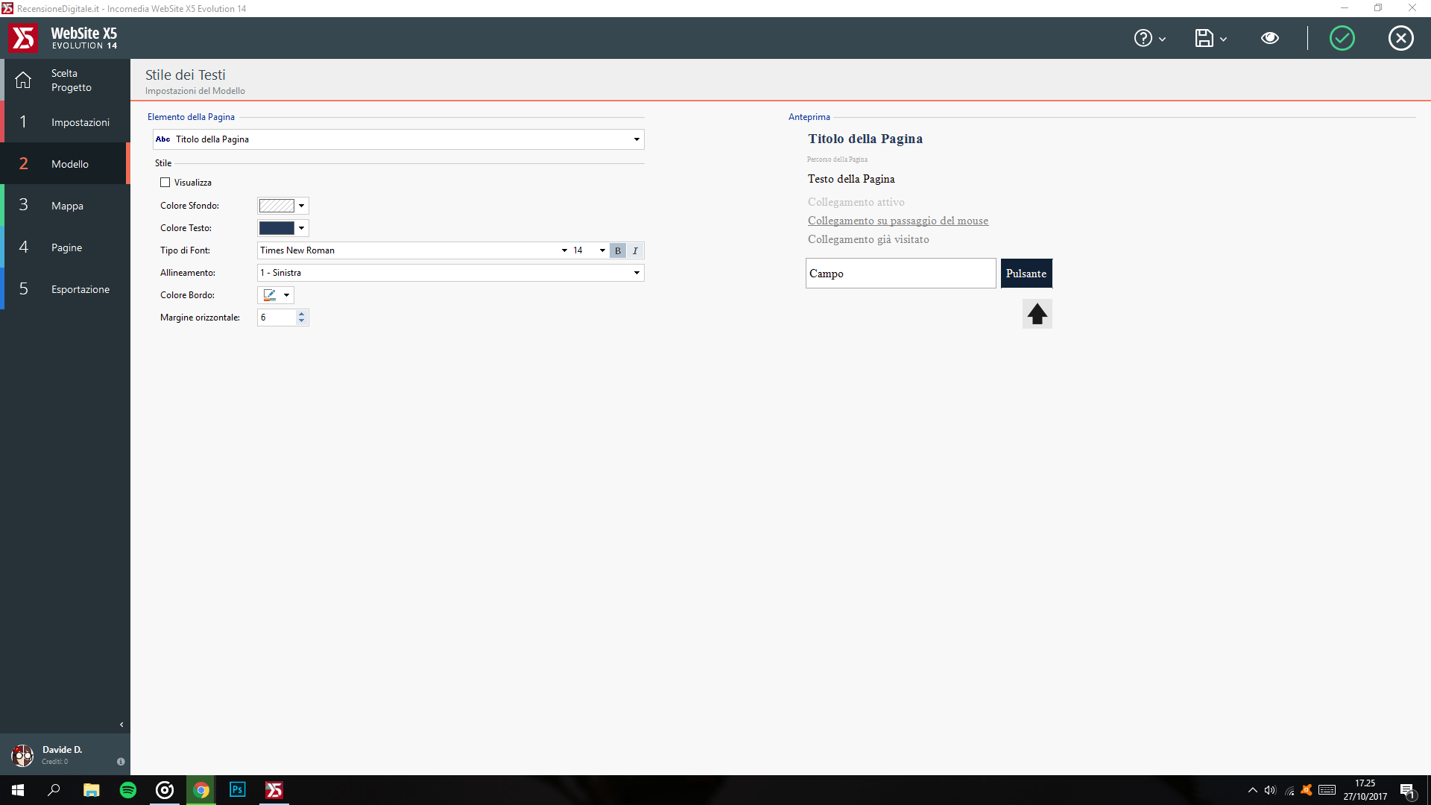The width and height of the screenshot is (1431, 805).
Task: Click the Pulsante preview button
Action: click(x=1026, y=274)
